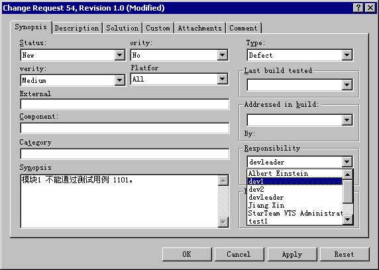Open the Type dropdown showing Defect

click(x=347, y=55)
